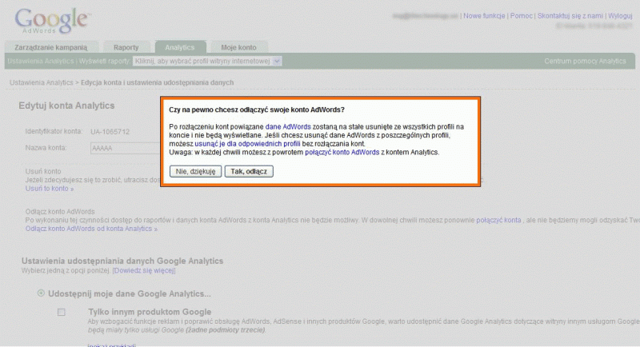Click usunąć je dla odpowiednich profili link
The width and height of the screenshot is (640, 347).
pos(247,144)
